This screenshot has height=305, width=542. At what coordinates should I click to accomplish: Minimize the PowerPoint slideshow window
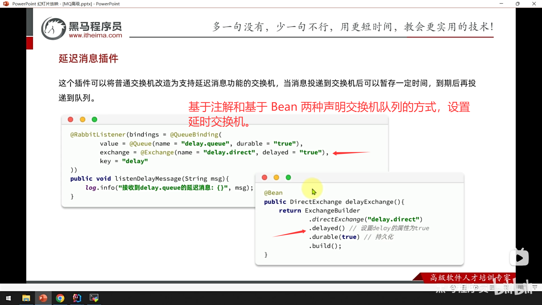point(501,4)
